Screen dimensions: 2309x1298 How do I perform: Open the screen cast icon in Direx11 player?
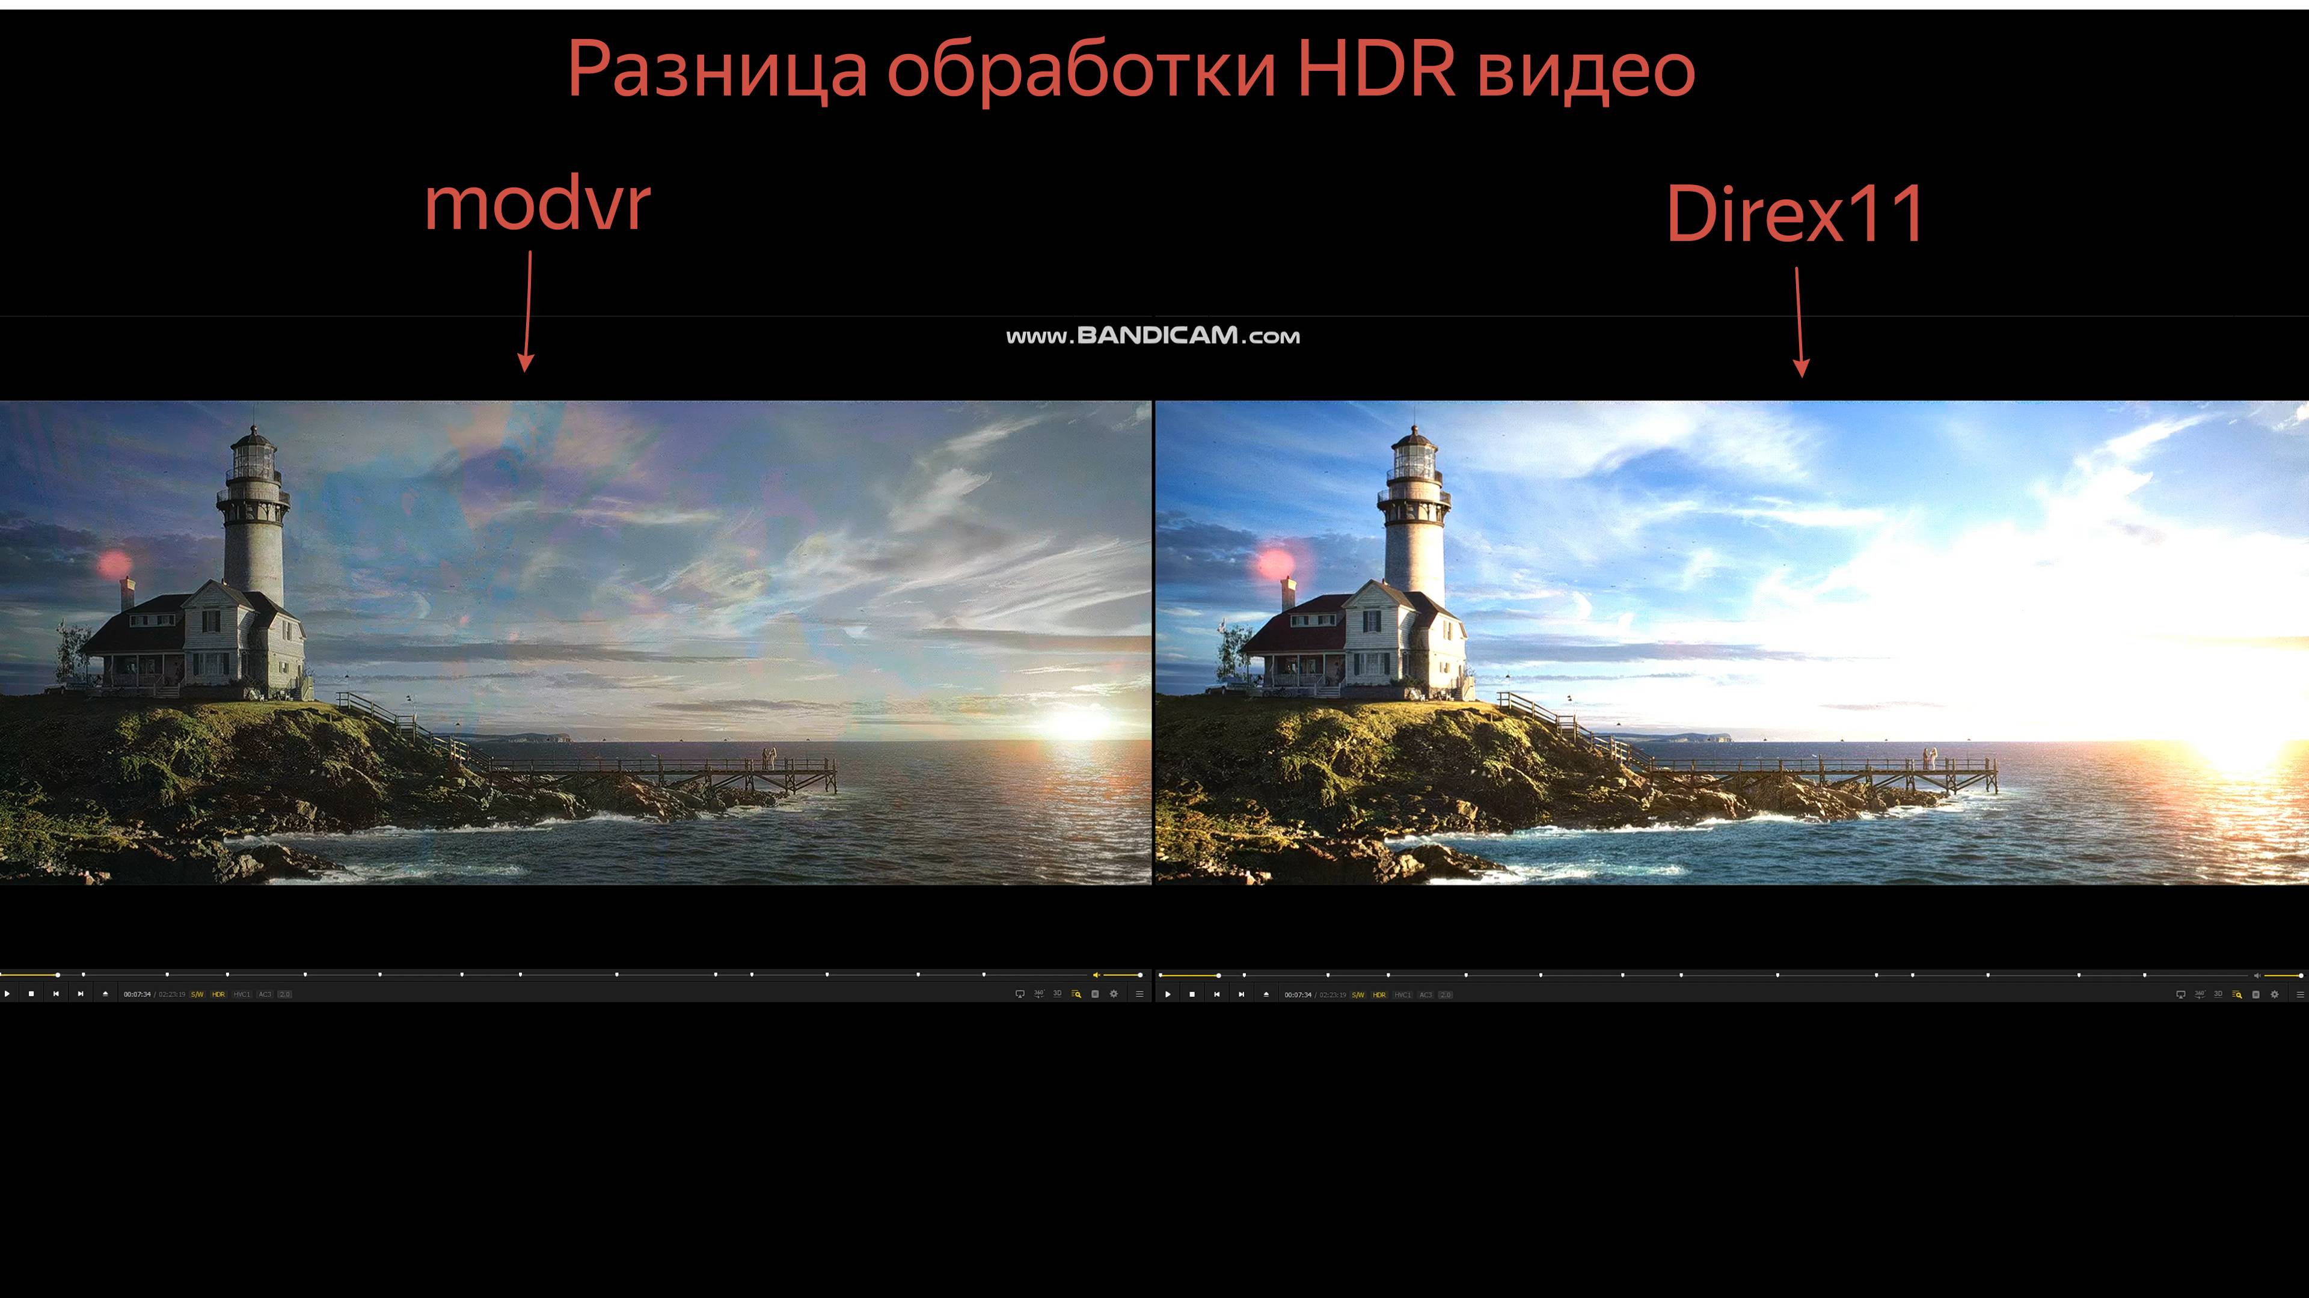coord(2181,994)
